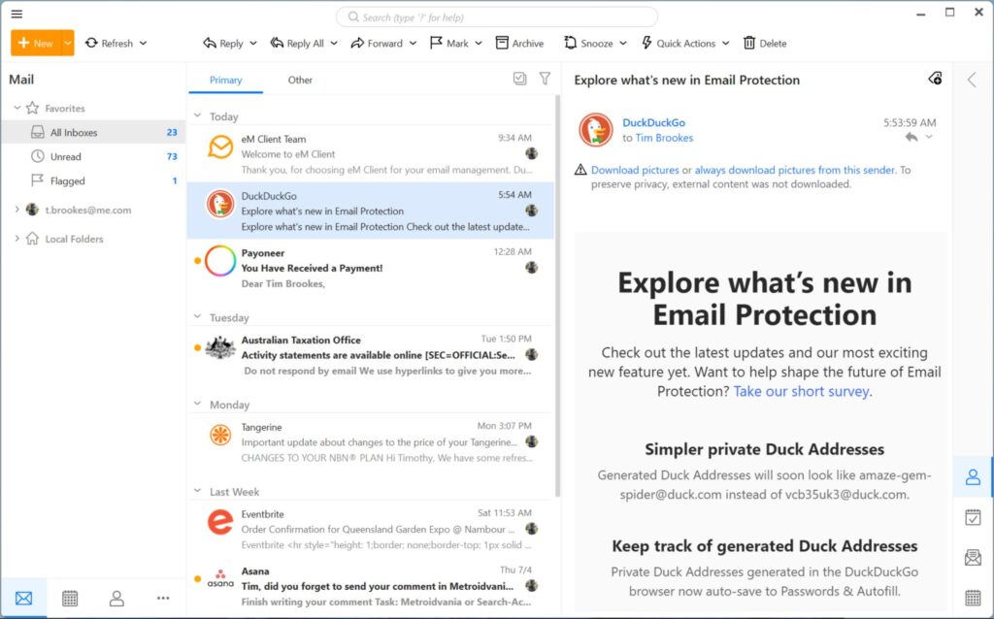Open the contact details sidebar icon
Image resolution: width=994 pixels, height=619 pixels.
(973, 477)
